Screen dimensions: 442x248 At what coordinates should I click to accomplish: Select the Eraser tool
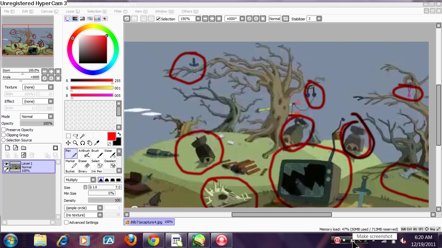click(84, 164)
